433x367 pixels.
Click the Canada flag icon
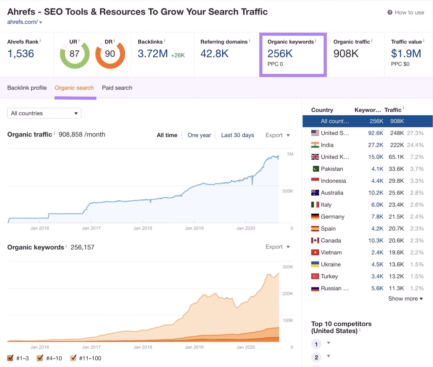point(315,240)
